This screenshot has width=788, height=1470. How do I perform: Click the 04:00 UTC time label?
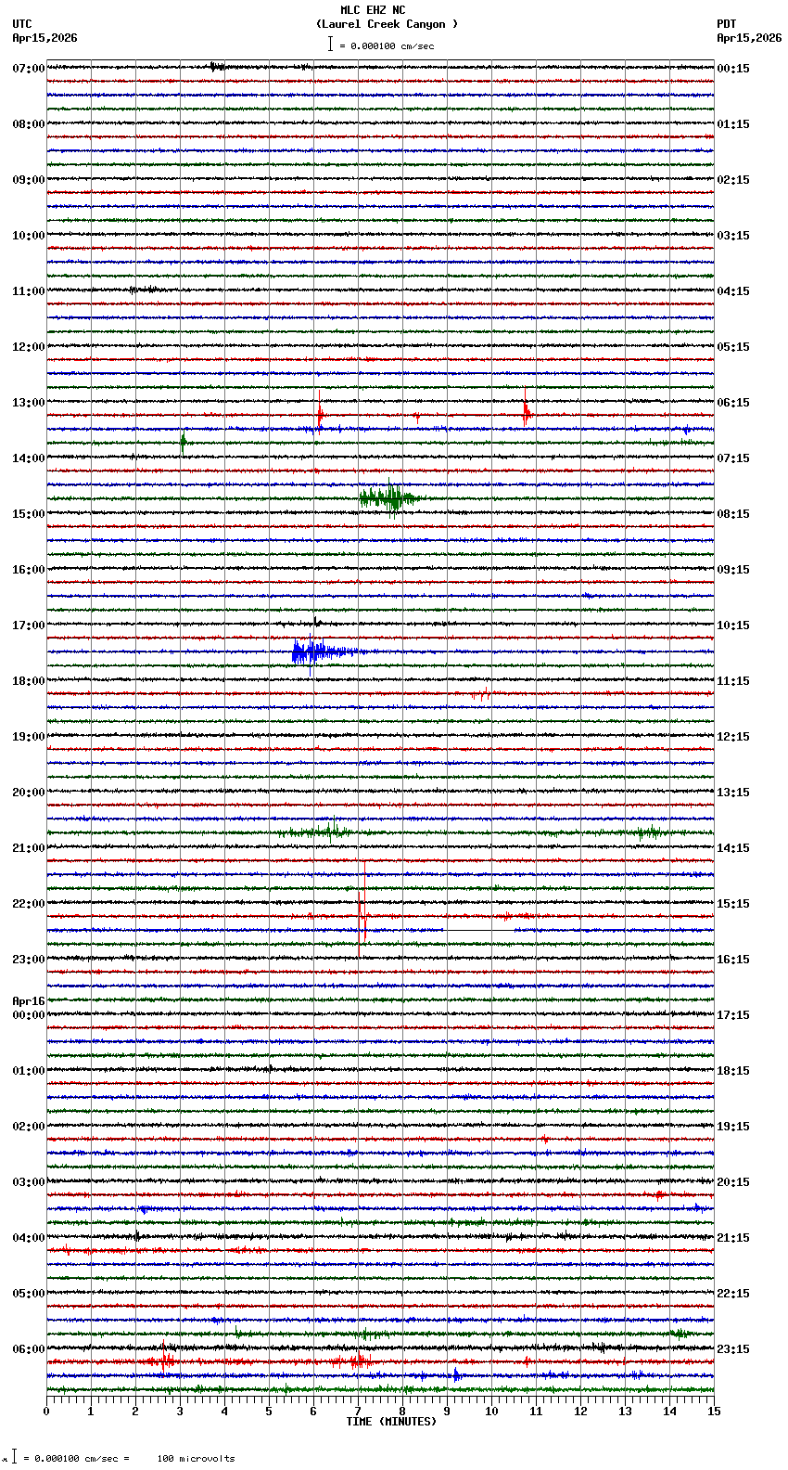point(29,1238)
